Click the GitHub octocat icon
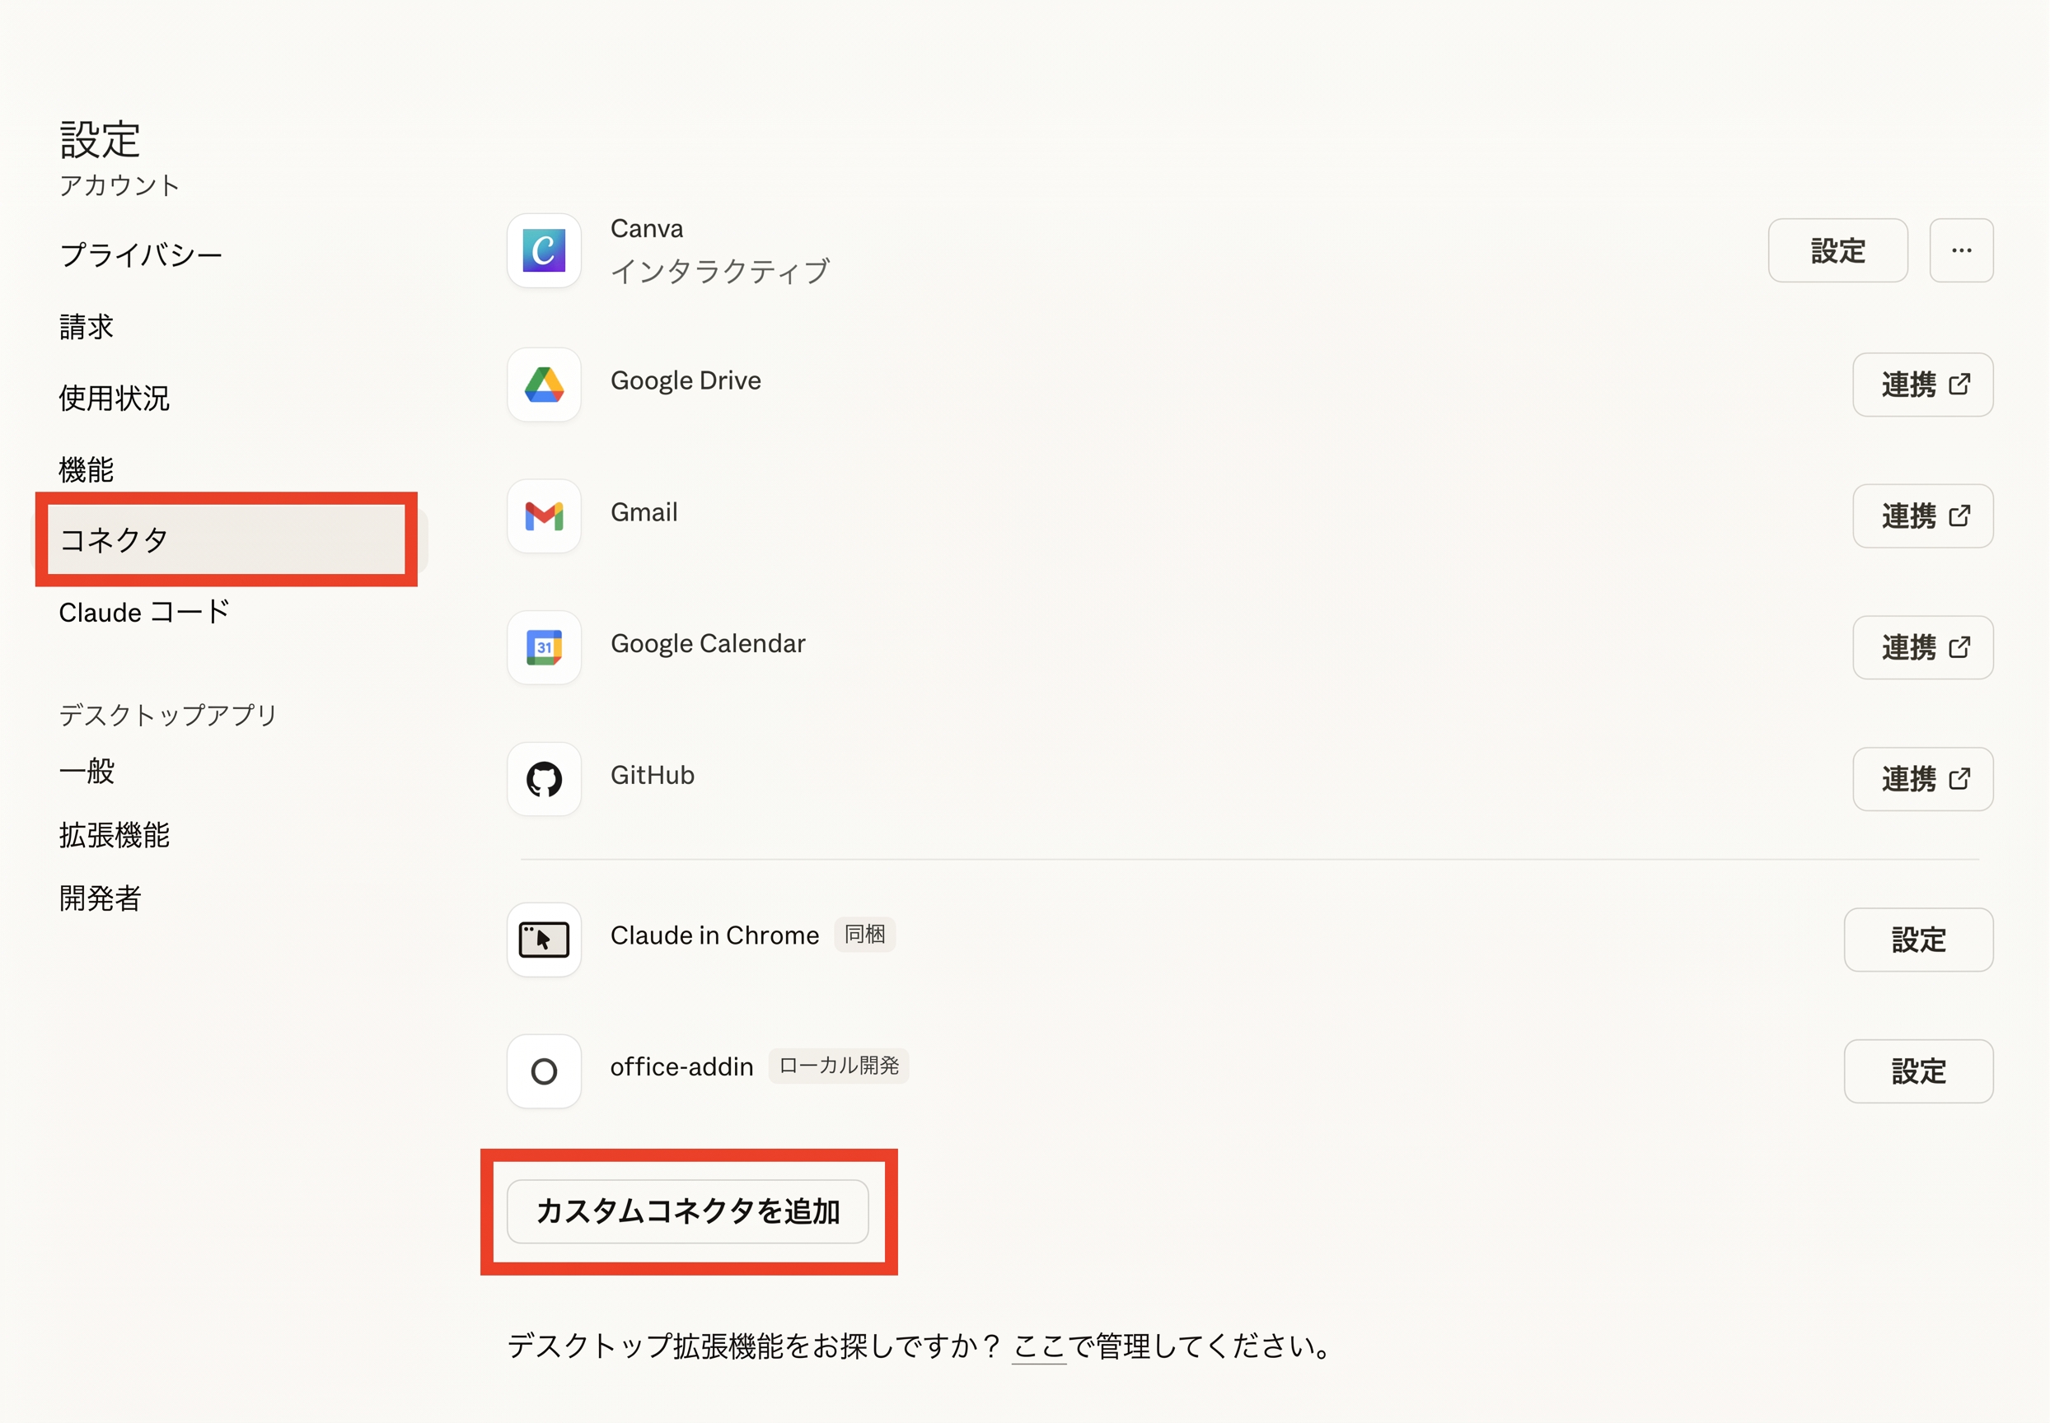The width and height of the screenshot is (2050, 1423). coord(543,779)
